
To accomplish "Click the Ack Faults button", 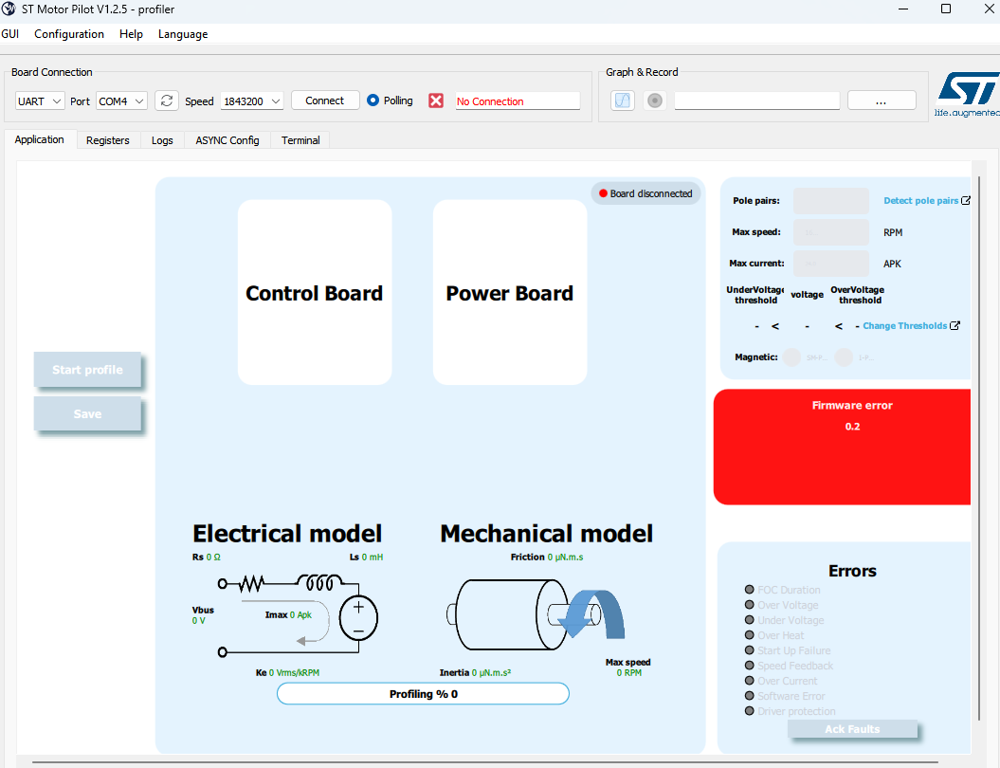I will [x=852, y=728].
